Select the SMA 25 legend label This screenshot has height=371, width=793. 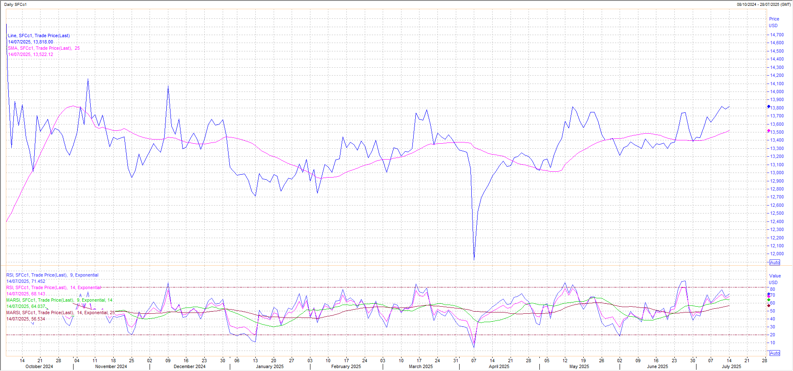click(43, 48)
